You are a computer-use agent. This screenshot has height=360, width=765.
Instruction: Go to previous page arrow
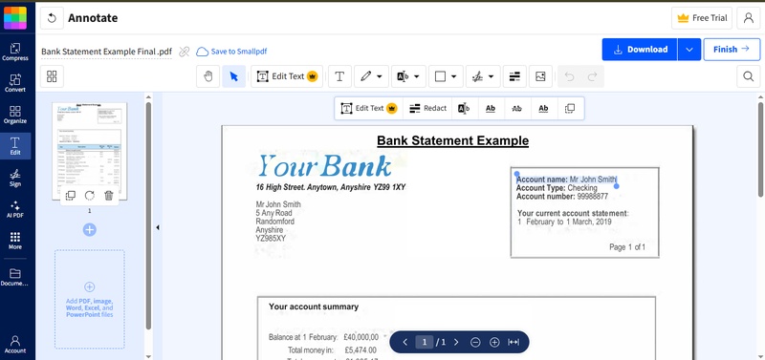(x=404, y=342)
